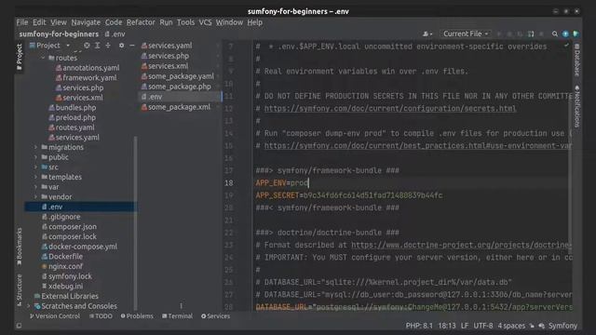Viewport: 596px width, 335px height.
Task: Click the 18:13 caret position widget
Action: (x=447, y=326)
